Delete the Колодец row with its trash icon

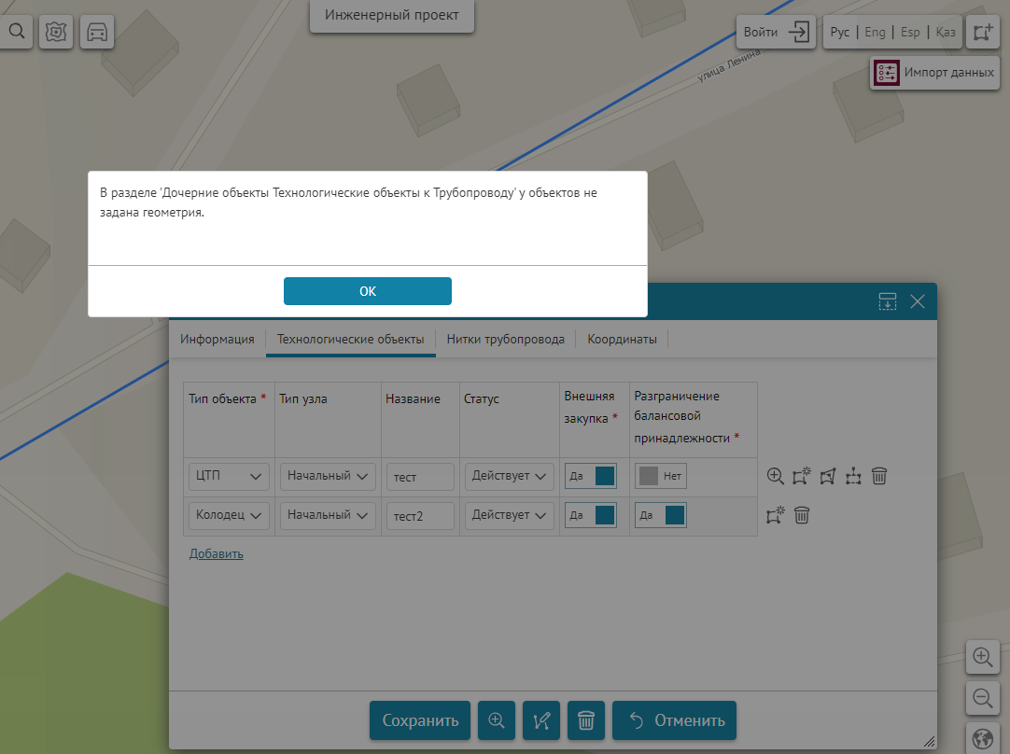(x=801, y=515)
